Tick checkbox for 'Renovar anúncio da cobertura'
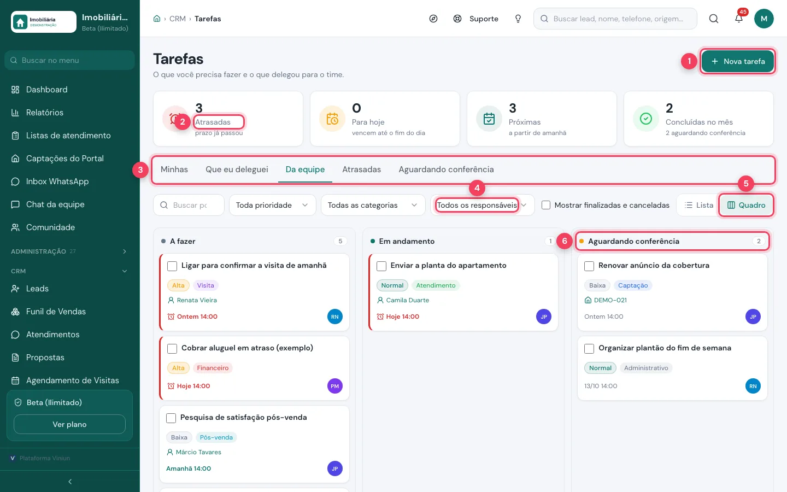The image size is (787, 492). click(x=589, y=266)
